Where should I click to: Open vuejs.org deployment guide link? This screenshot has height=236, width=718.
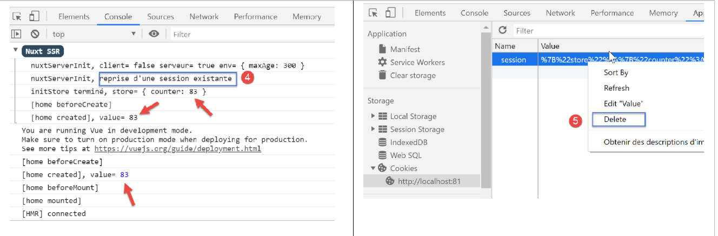tap(178, 148)
